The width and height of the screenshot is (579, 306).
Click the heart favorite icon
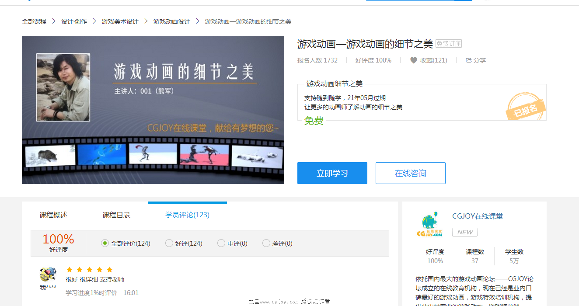pos(413,60)
